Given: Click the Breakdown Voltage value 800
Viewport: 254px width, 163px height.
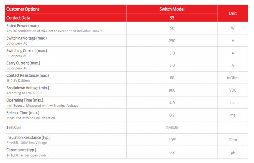Looking at the screenshot, I should 172,90.
